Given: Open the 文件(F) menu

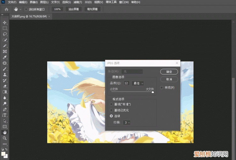Looking at the screenshot, I should [x=12, y=2].
